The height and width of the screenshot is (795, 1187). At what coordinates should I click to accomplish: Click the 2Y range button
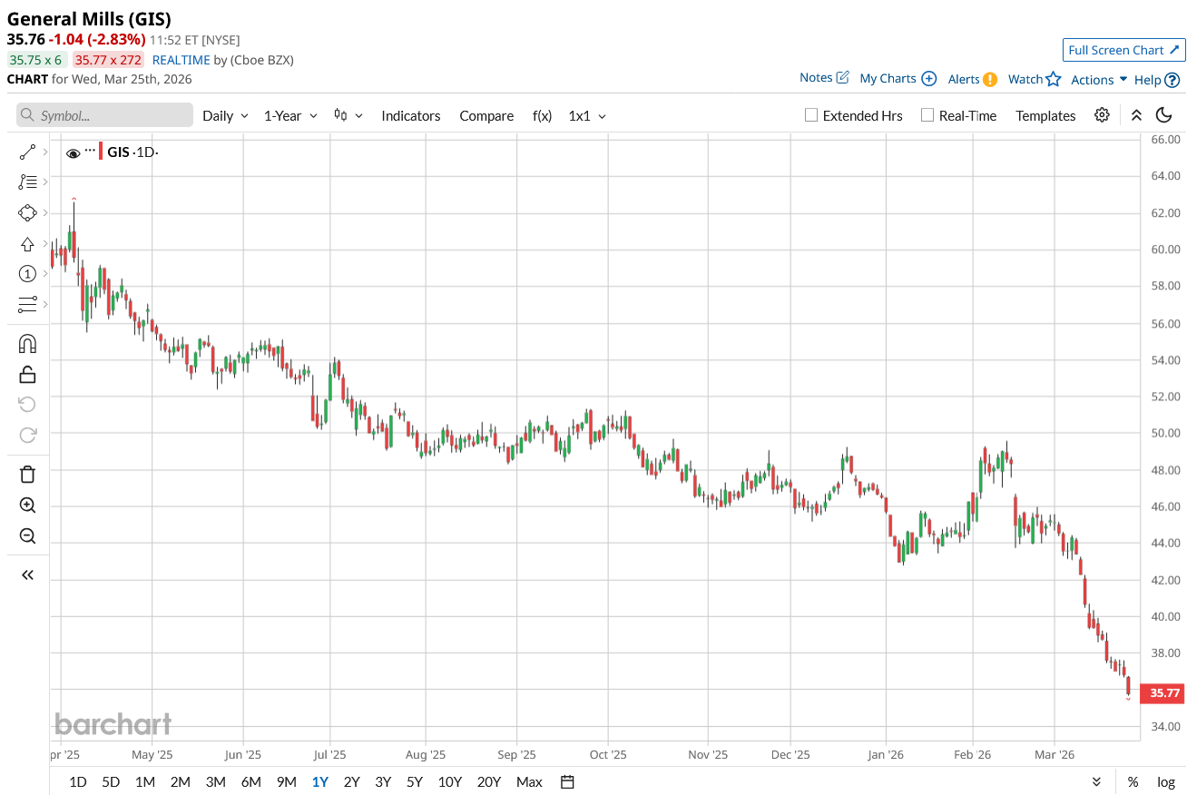pyautogui.click(x=351, y=781)
